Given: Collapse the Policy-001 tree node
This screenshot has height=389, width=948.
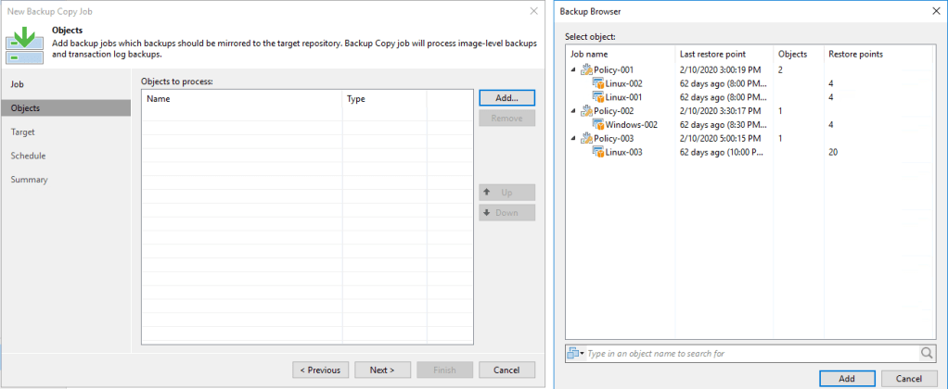Looking at the screenshot, I should (x=574, y=69).
